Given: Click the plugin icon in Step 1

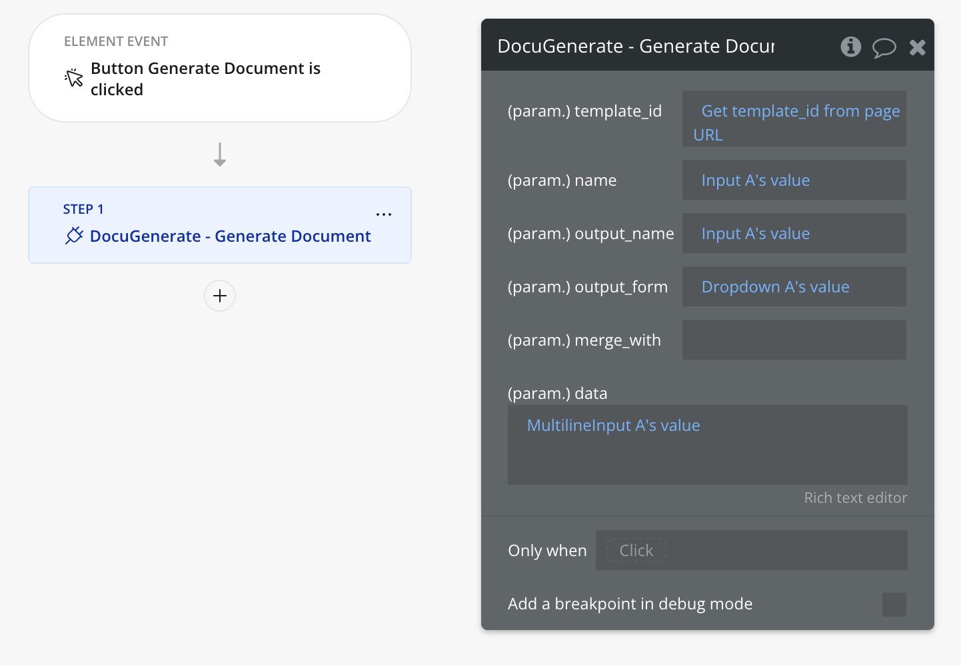Looking at the screenshot, I should [74, 236].
